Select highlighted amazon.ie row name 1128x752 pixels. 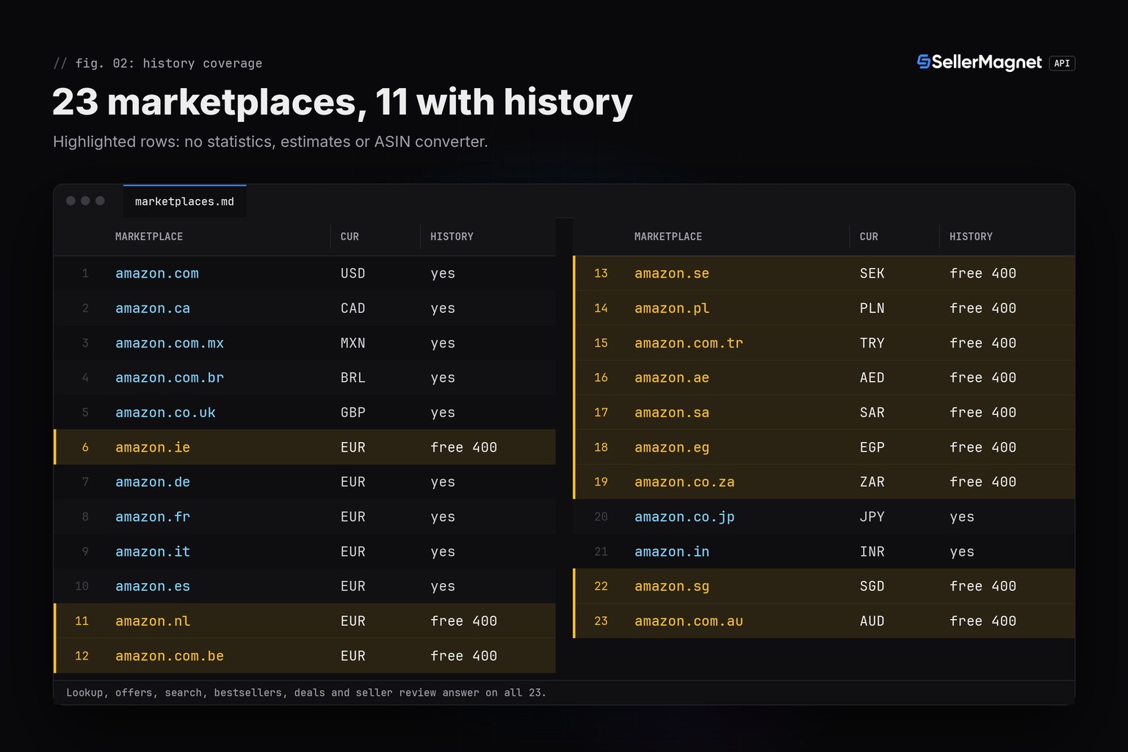click(x=153, y=447)
